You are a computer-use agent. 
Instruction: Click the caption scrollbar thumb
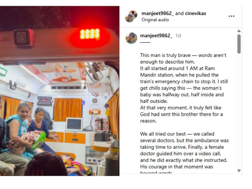tap(239, 44)
